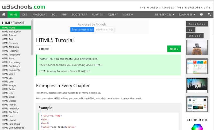Open HTML Formatting sidebar link
214x130 pixels.
[x=11, y=62]
